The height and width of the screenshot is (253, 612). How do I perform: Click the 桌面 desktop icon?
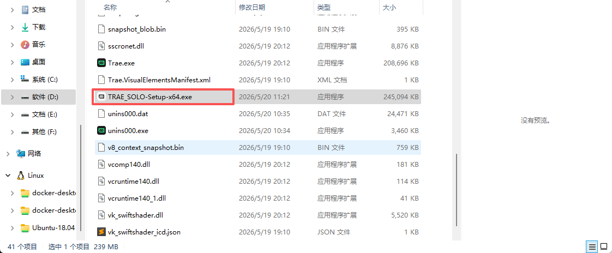pos(25,62)
